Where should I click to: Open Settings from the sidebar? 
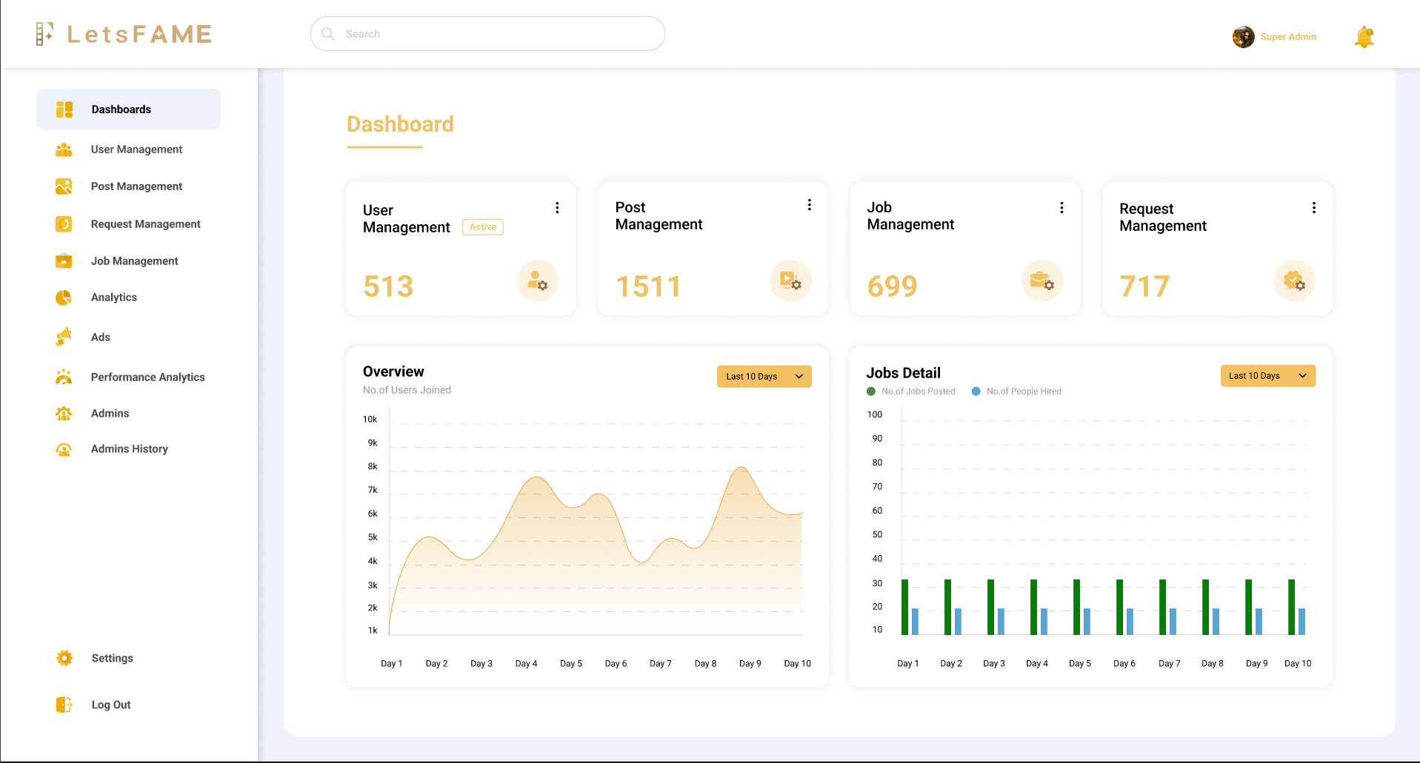pos(112,659)
